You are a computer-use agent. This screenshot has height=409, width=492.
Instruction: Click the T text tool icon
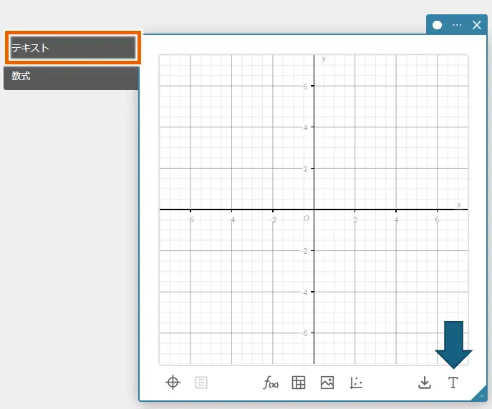coord(453,383)
